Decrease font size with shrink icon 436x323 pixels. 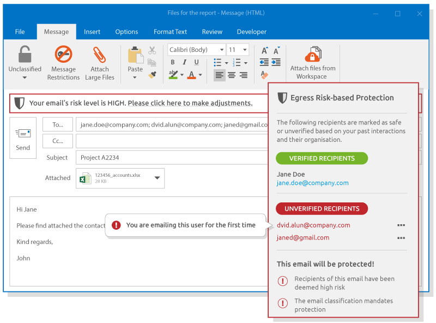(276, 51)
